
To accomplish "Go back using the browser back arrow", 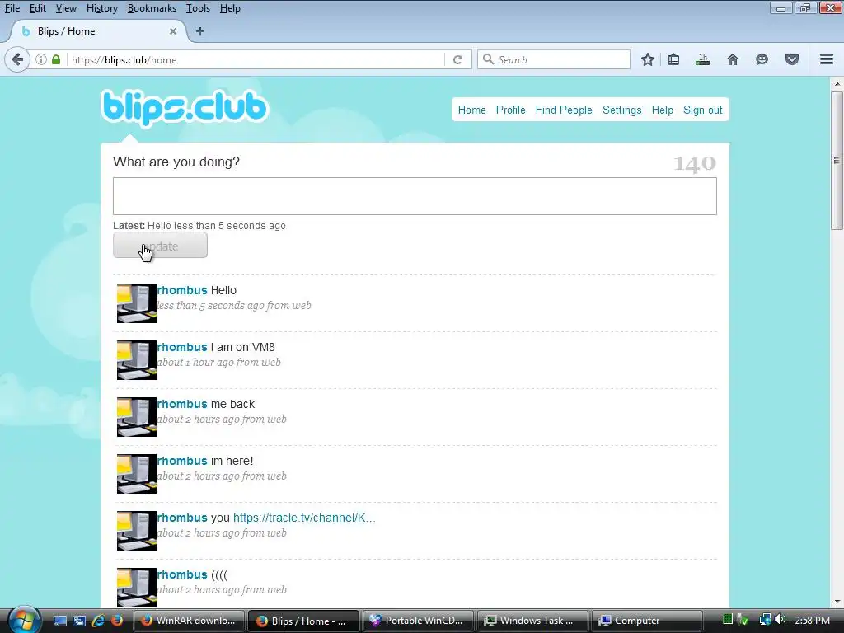I will point(17,59).
